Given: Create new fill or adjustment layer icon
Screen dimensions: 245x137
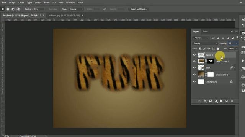Looking at the screenshot, I should (216, 101).
